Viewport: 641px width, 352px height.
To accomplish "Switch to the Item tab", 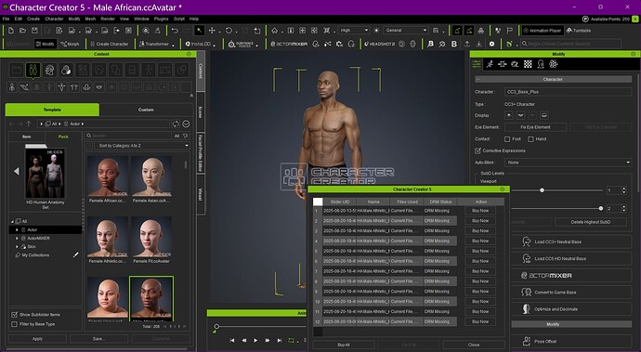I will tap(27, 137).
